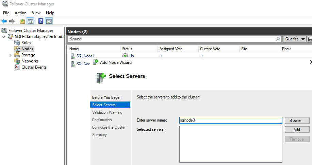Click the Enter server name field
Image resolution: width=312 pixels, height=165 pixels.
(x=231, y=120)
